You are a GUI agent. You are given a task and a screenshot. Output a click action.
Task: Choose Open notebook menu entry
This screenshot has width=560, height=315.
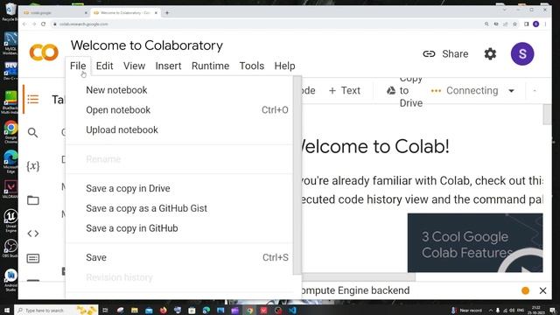coord(179,110)
